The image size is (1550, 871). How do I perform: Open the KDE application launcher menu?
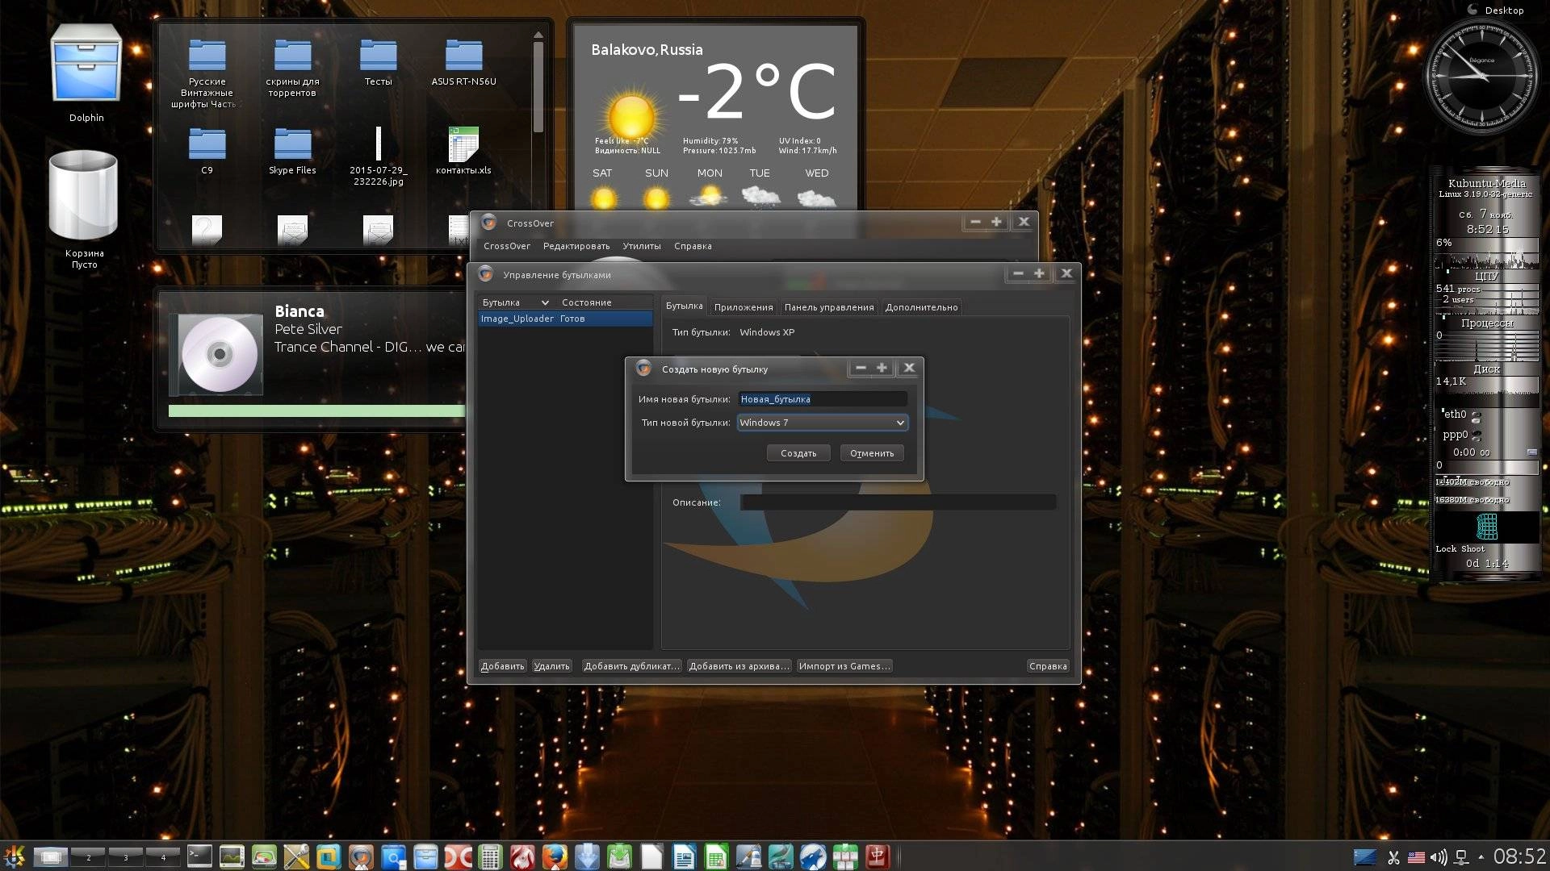click(x=14, y=856)
